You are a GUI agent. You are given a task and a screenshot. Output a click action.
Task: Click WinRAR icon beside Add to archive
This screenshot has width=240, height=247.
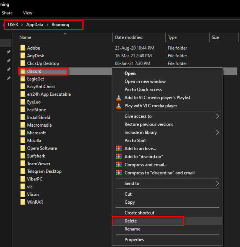119,148
